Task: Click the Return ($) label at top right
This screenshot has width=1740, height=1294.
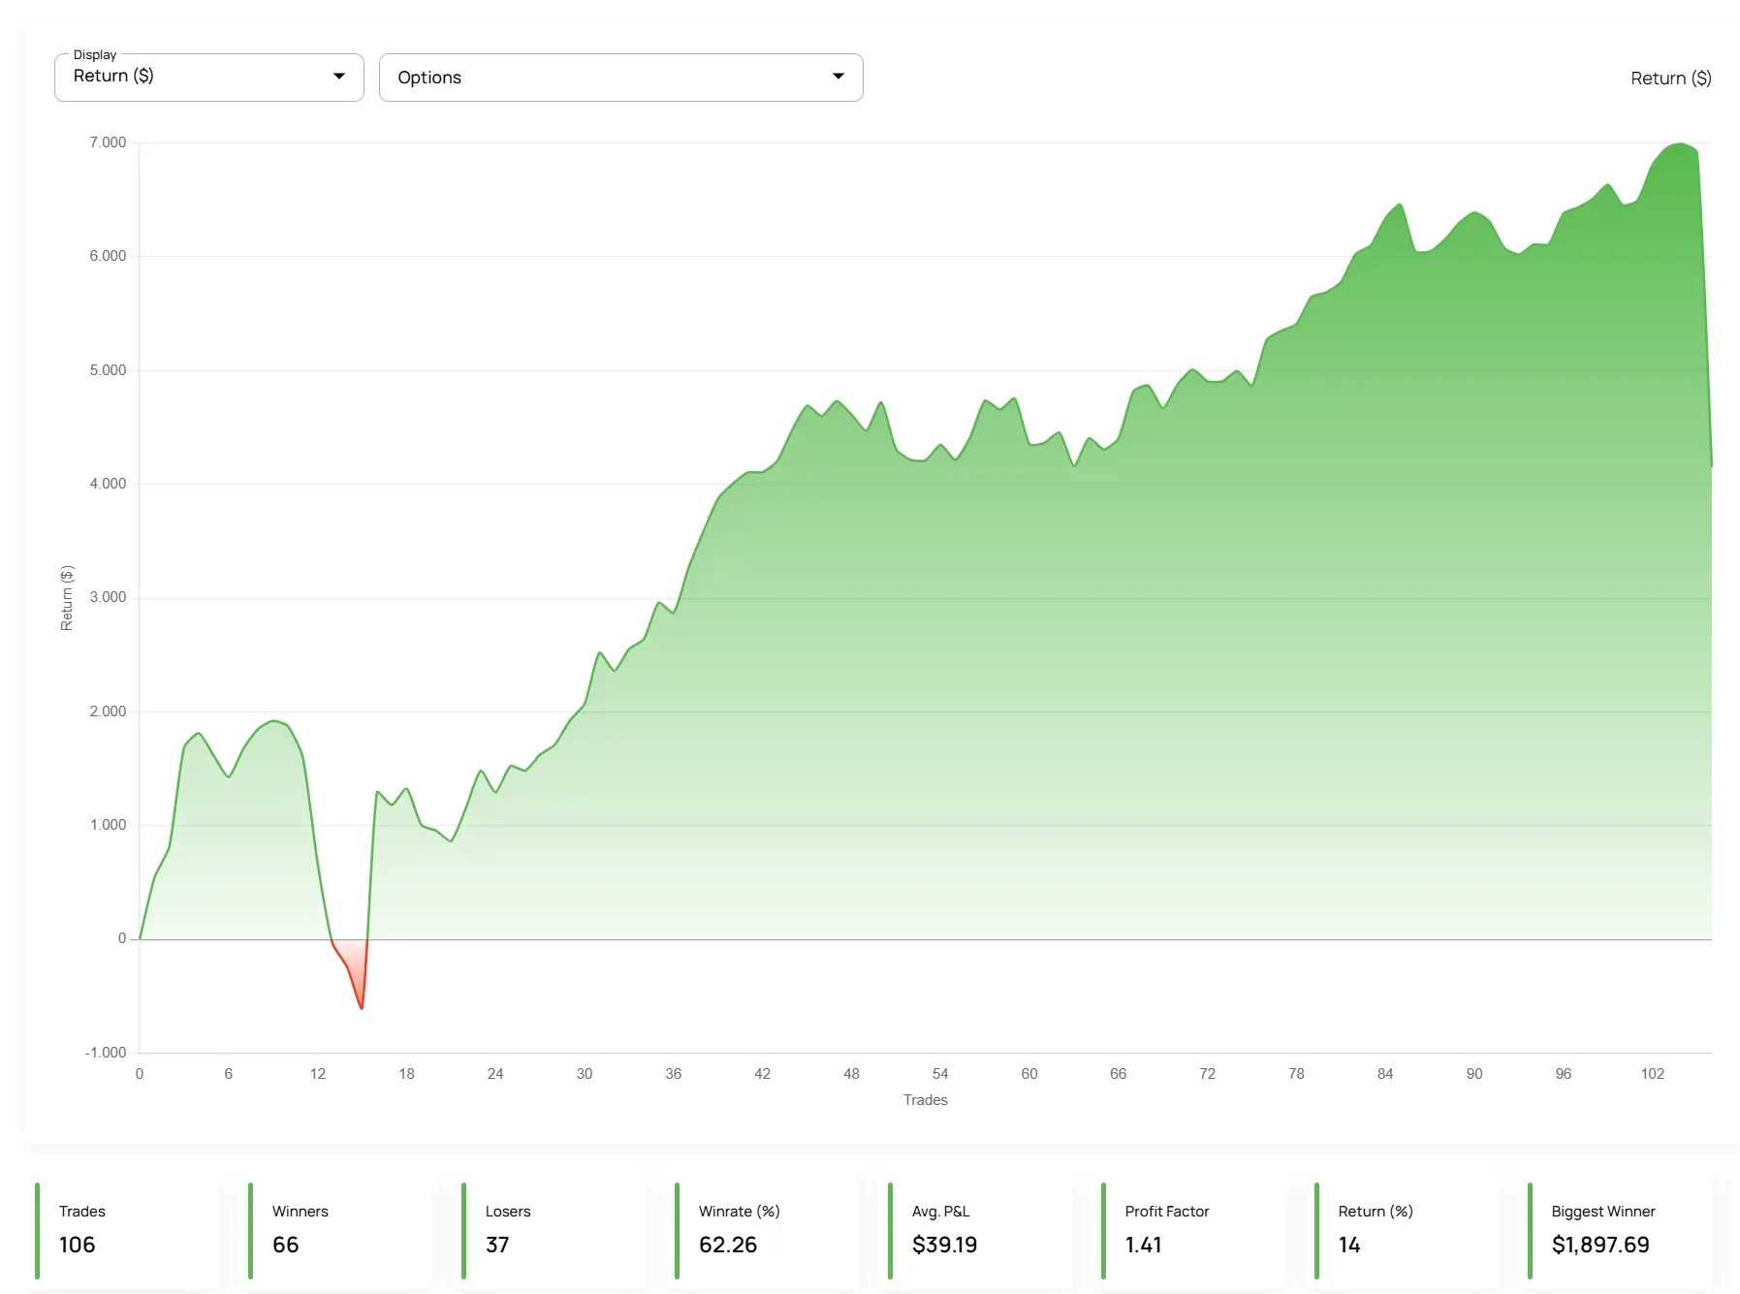Action: tap(1670, 78)
